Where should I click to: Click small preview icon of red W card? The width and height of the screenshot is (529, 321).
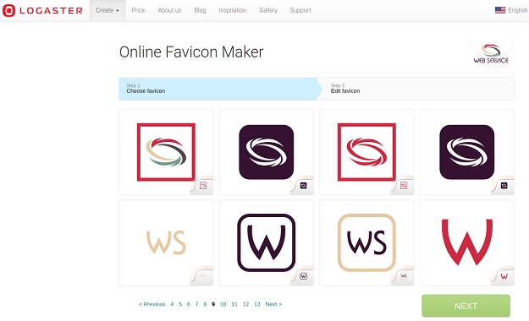(x=504, y=276)
